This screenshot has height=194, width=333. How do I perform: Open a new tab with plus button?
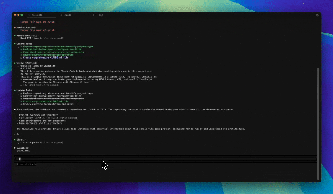93,15
